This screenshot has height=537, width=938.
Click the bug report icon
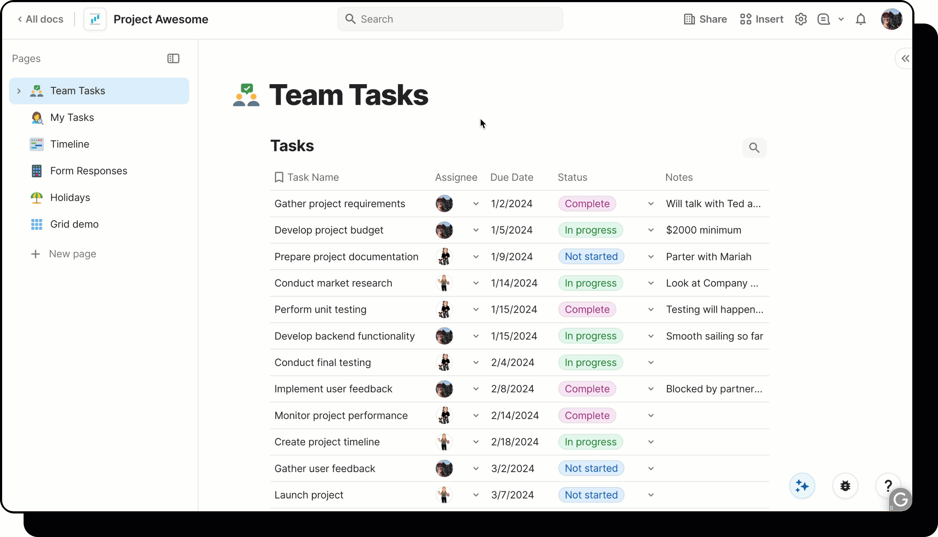[x=845, y=486]
